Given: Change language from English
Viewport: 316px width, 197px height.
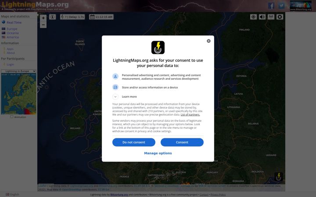Looking at the screenshot, I should click(12, 194).
